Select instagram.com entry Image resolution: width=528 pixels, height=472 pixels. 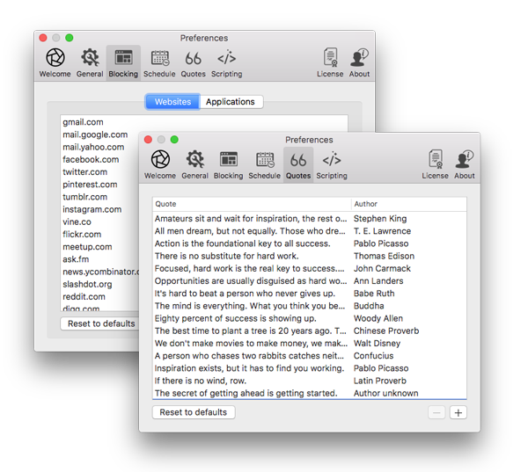click(92, 209)
